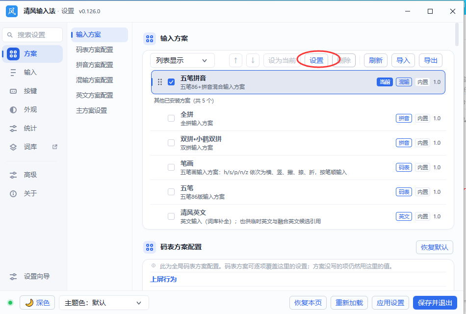Click the 当前 badge on 五笔拼音
Image resolution: width=466 pixels, height=314 pixels.
click(x=385, y=82)
